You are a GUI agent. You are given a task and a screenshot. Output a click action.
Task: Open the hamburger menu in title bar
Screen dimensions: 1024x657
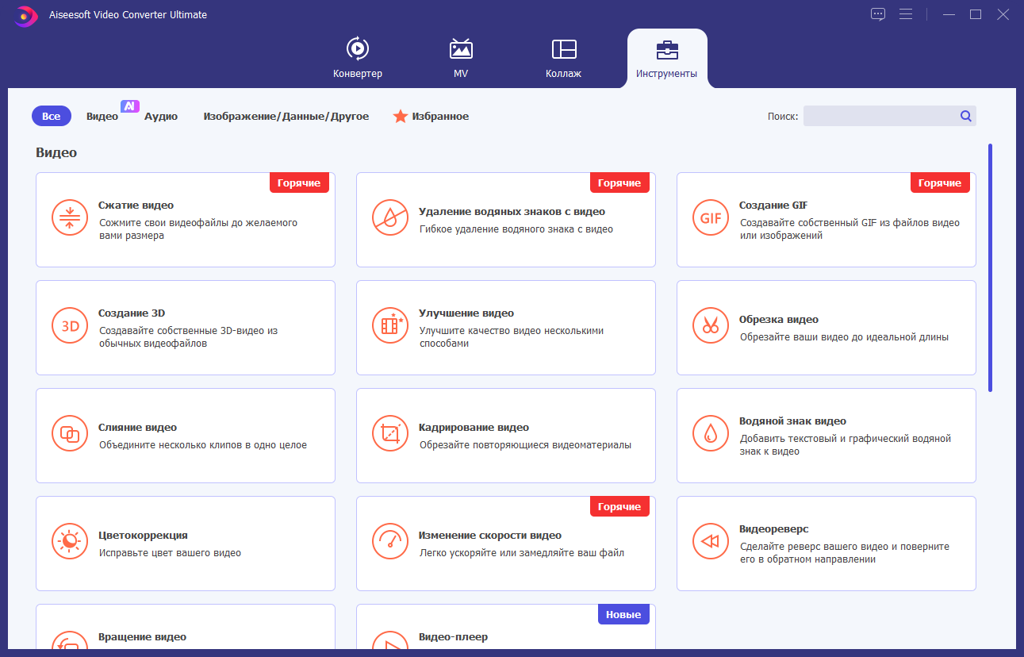(x=906, y=14)
